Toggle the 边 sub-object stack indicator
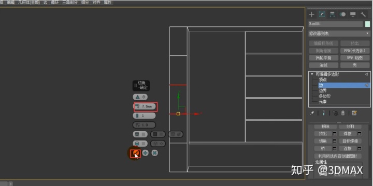Viewport: 373px width, 186px height. [366, 85]
